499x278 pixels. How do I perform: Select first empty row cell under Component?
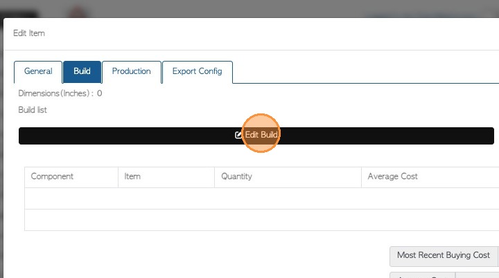(71, 198)
